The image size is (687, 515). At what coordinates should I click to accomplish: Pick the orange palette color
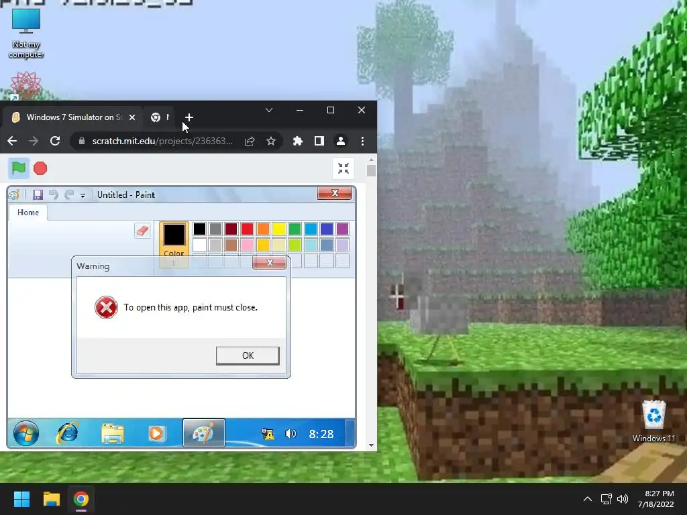tap(263, 229)
